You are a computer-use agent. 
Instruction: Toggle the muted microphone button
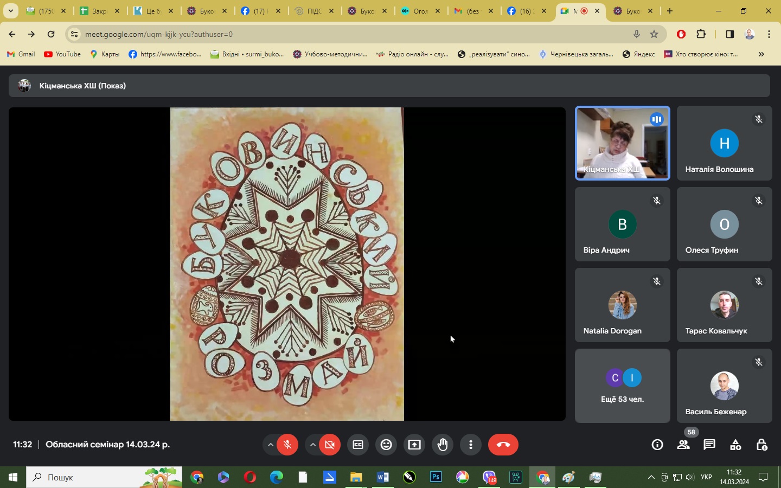tap(287, 445)
